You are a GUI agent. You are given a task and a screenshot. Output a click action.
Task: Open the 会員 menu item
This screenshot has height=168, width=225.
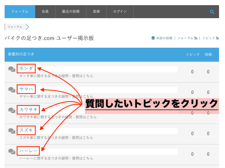(45, 11)
